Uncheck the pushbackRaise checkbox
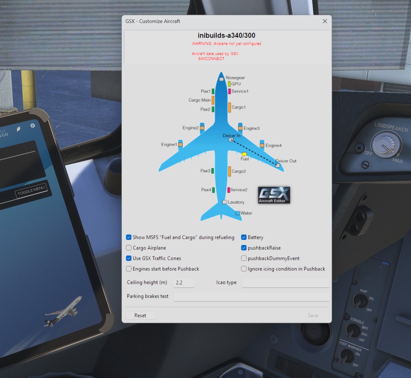Screen dimensions: 411x378 pyautogui.click(x=244, y=248)
